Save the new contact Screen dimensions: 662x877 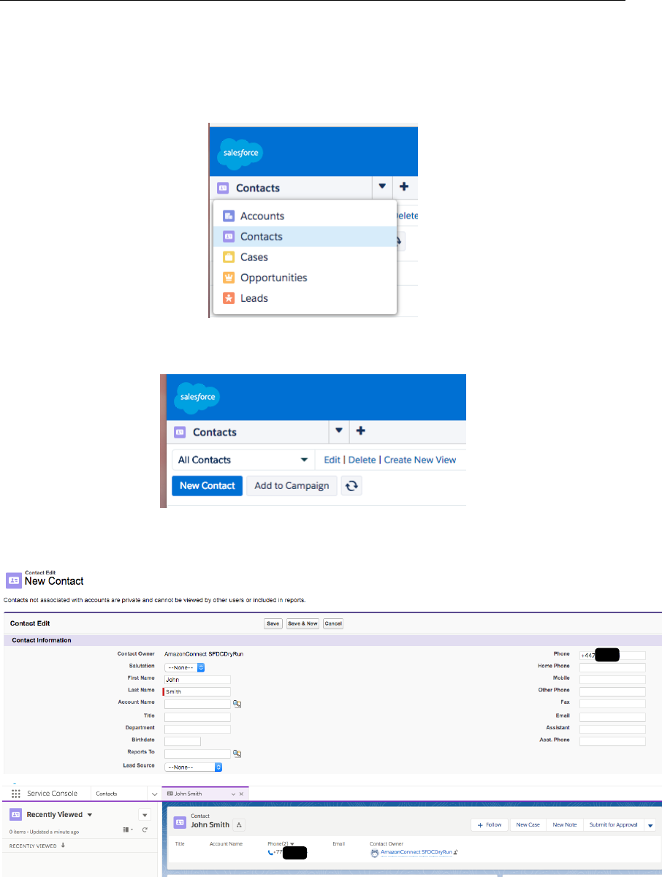(273, 623)
